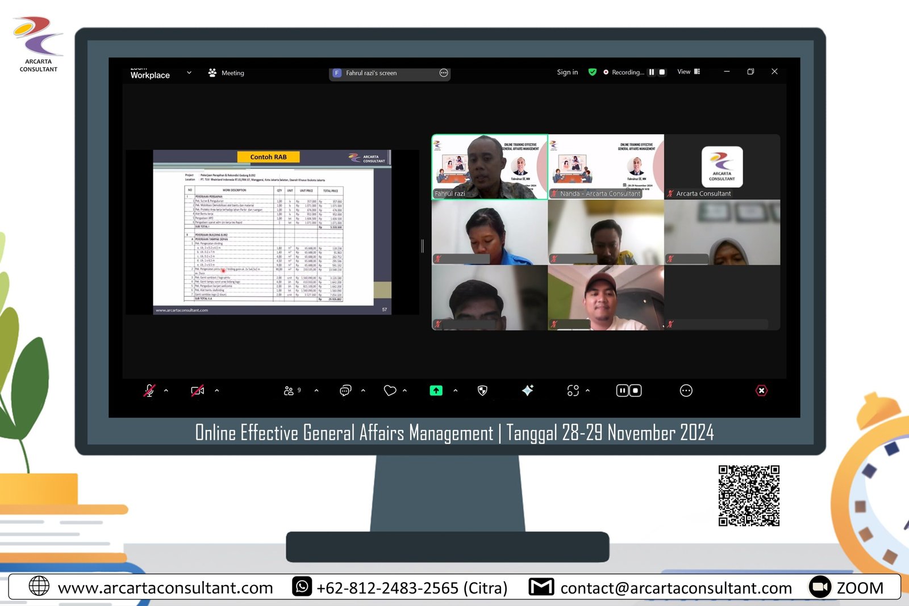The height and width of the screenshot is (606, 909).
Task: Click the red End meeting icon
Action: point(761,391)
